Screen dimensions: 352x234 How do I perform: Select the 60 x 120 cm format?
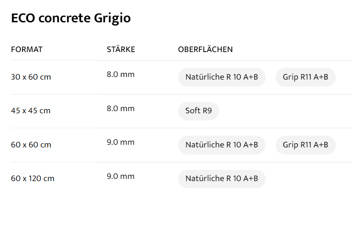click(33, 178)
